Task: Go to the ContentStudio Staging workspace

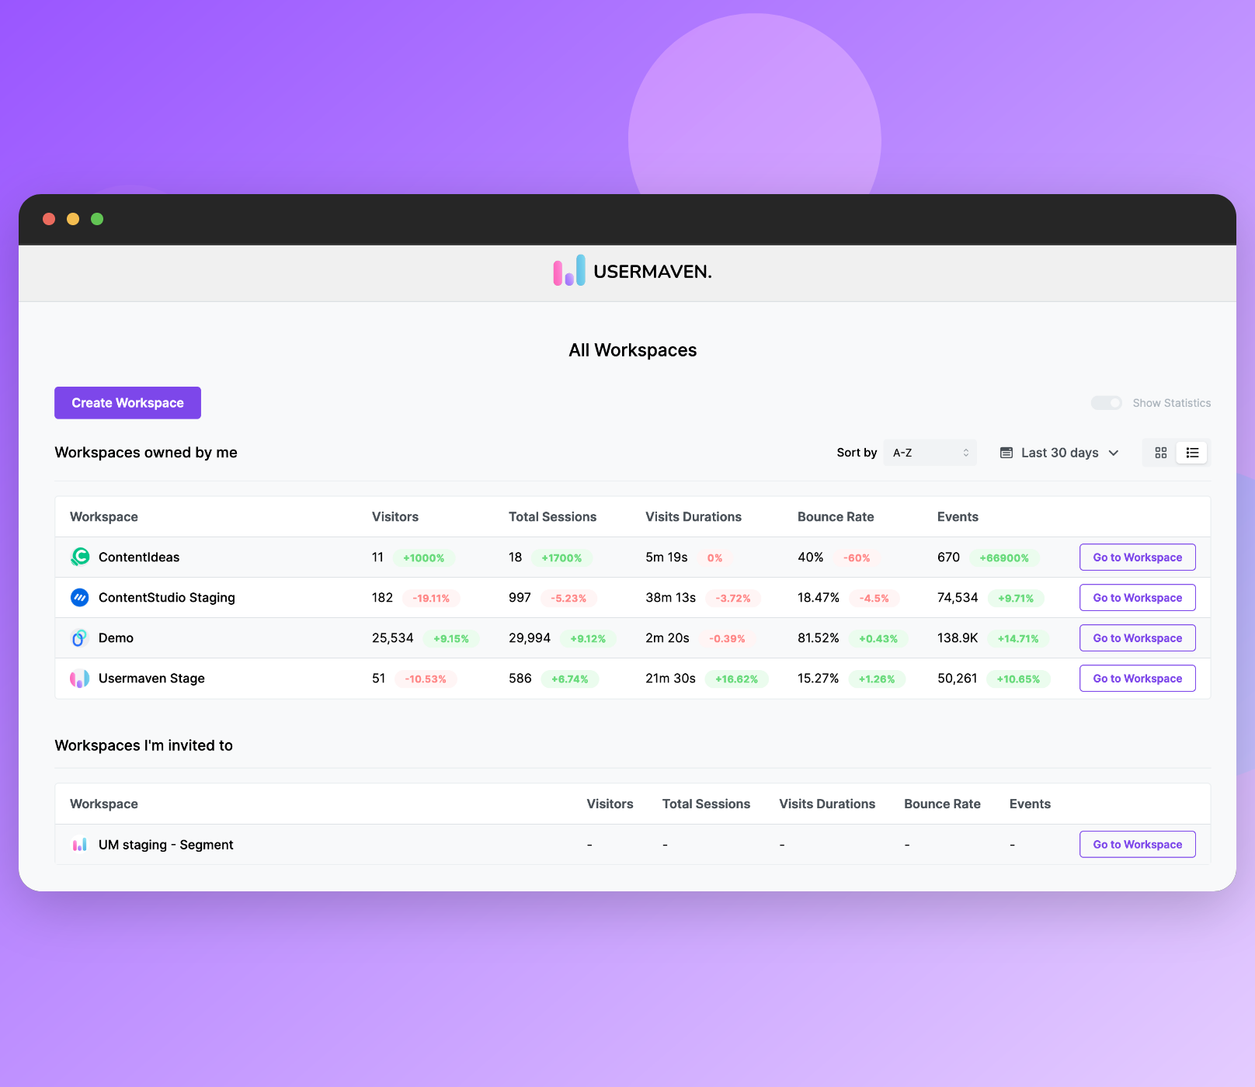Action: [1137, 597]
